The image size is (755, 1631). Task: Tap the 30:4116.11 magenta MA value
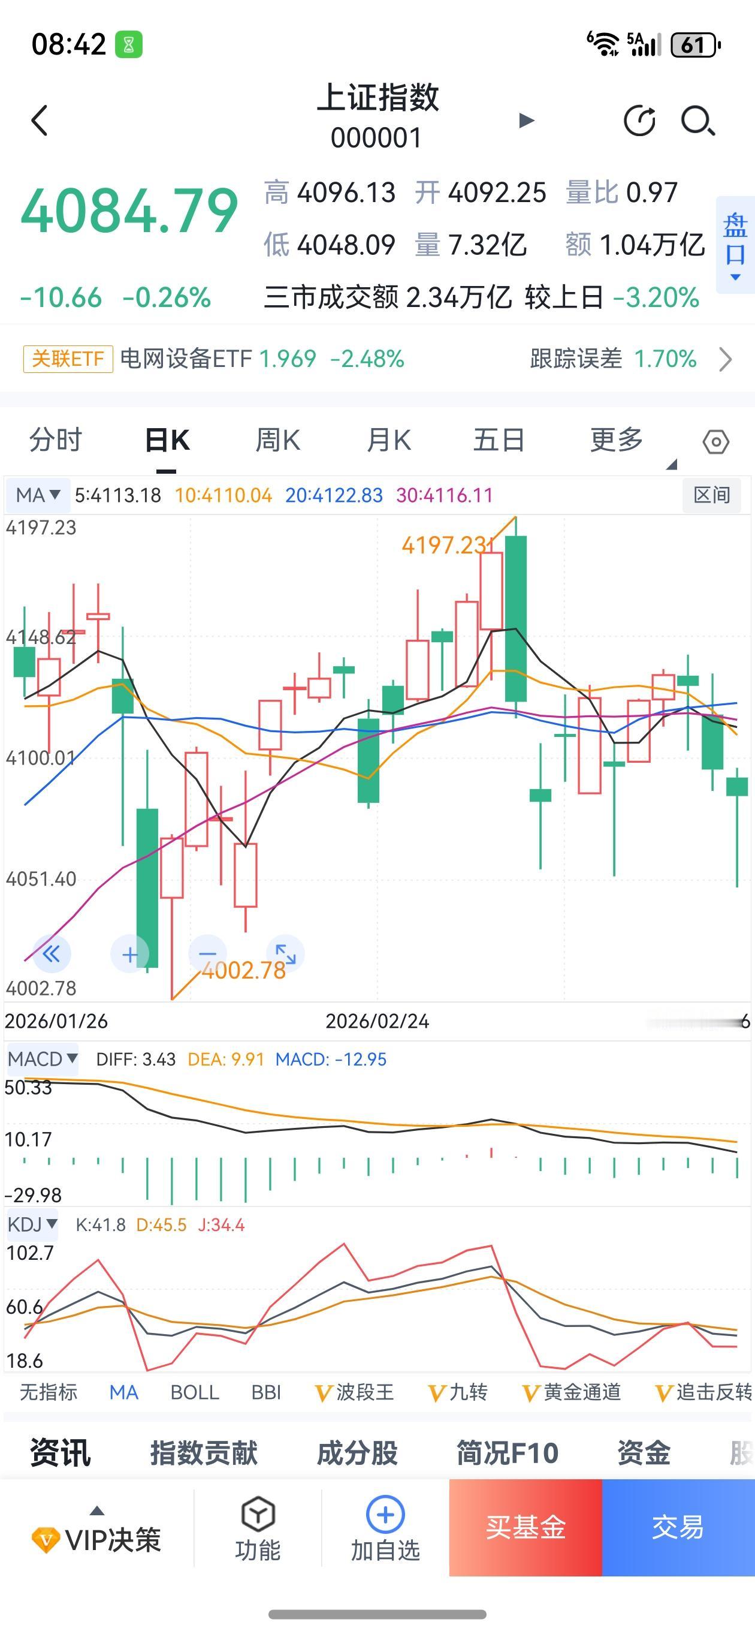point(445,495)
